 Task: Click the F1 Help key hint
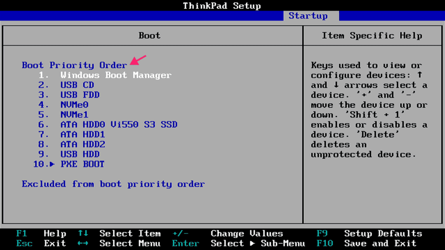[41, 234]
